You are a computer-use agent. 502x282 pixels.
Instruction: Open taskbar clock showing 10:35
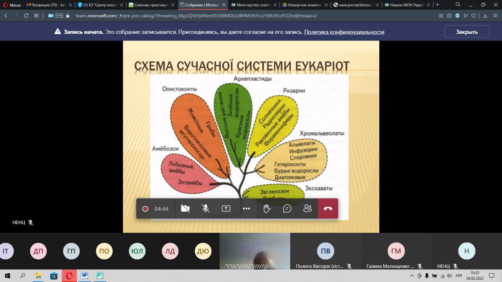point(475,276)
